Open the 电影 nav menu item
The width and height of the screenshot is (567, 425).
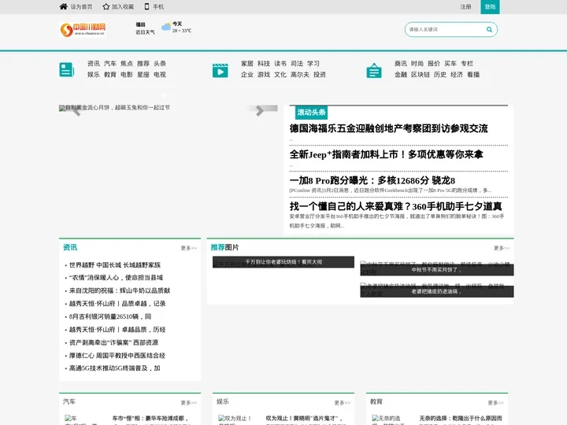127,75
